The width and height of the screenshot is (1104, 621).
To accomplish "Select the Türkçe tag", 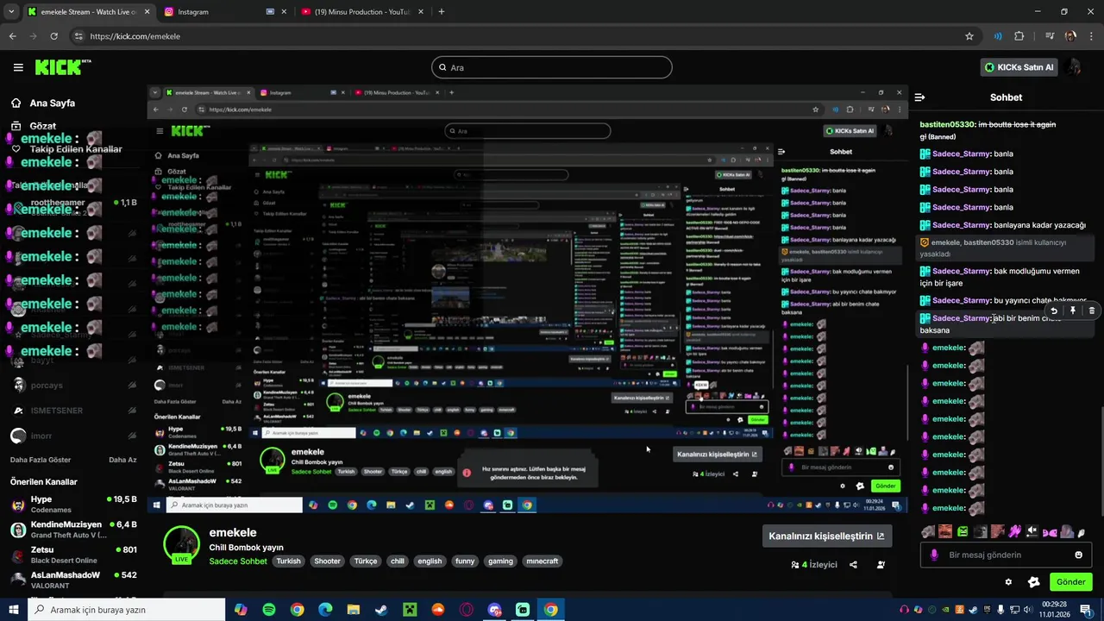I will tap(366, 561).
